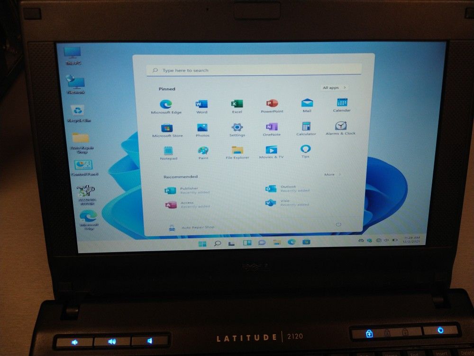This screenshot has height=356, width=474.
Task: Show More recommended items
Action: click(332, 174)
